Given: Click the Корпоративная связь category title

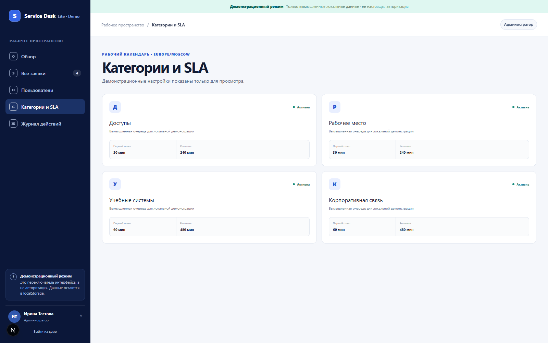Looking at the screenshot, I should [x=356, y=200].
